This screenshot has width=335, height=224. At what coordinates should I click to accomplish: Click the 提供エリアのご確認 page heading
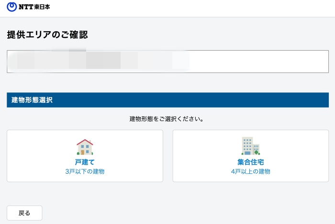tap(47, 34)
